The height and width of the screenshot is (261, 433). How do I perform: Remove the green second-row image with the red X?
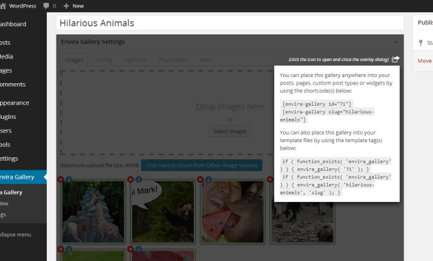tap(60, 249)
